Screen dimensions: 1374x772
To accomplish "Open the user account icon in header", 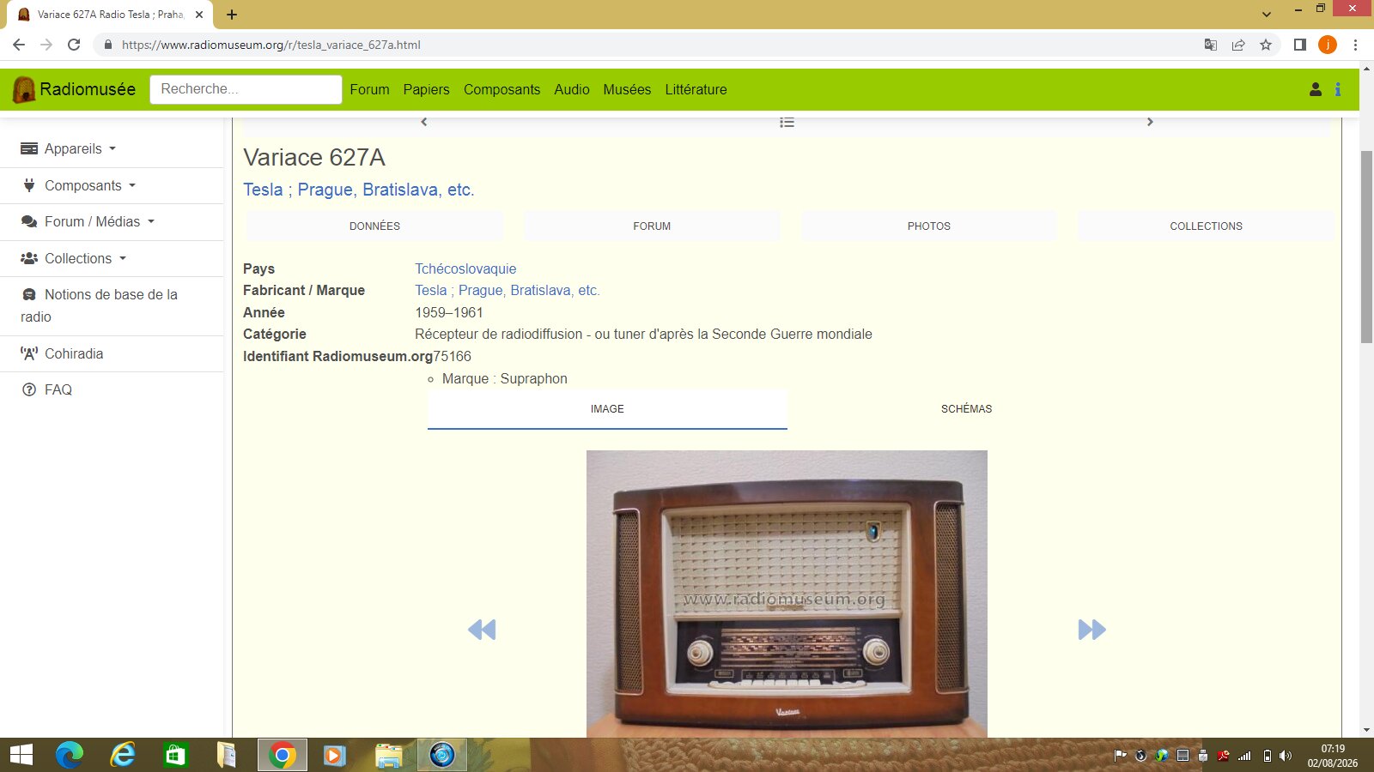I will 1315,89.
